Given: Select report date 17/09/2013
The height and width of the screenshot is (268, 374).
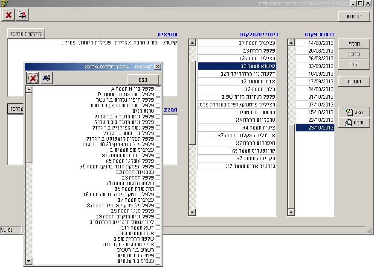Looking at the screenshot, I should tap(315, 82).
